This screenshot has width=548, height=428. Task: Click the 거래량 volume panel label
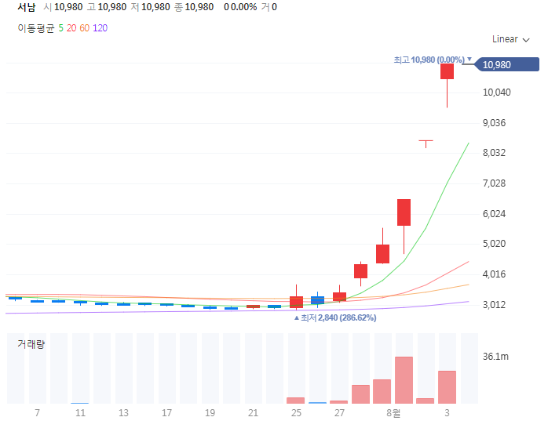[x=31, y=344]
